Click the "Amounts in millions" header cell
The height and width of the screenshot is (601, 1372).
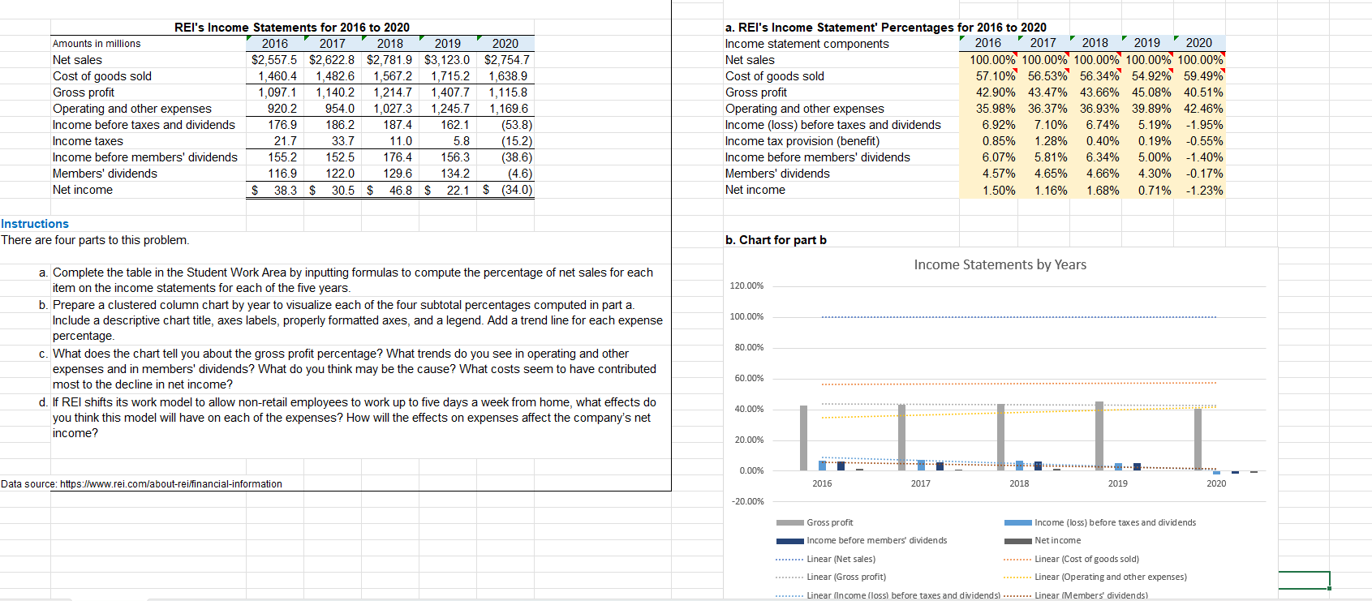97,44
